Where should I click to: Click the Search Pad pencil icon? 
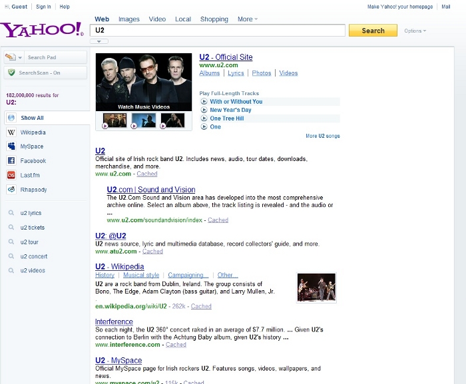coord(11,57)
